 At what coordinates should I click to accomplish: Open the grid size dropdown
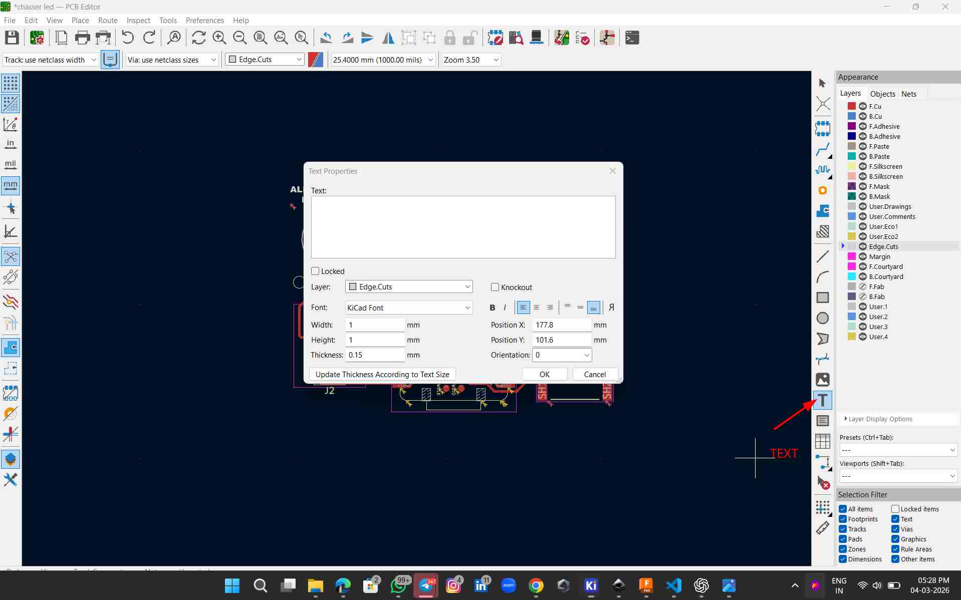click(383, 60)
